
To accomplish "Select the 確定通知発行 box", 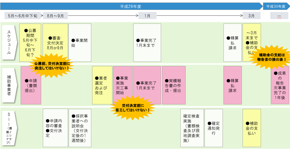I will [x=214, y=128].
